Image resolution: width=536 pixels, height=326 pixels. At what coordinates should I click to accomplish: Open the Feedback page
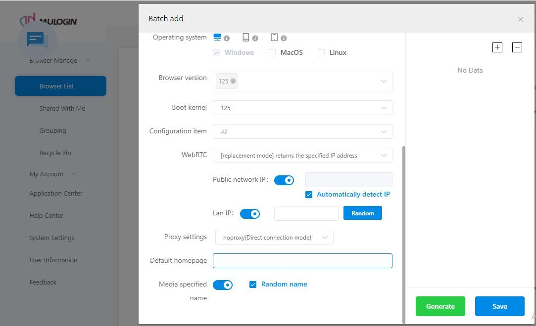tap(43, 282)
